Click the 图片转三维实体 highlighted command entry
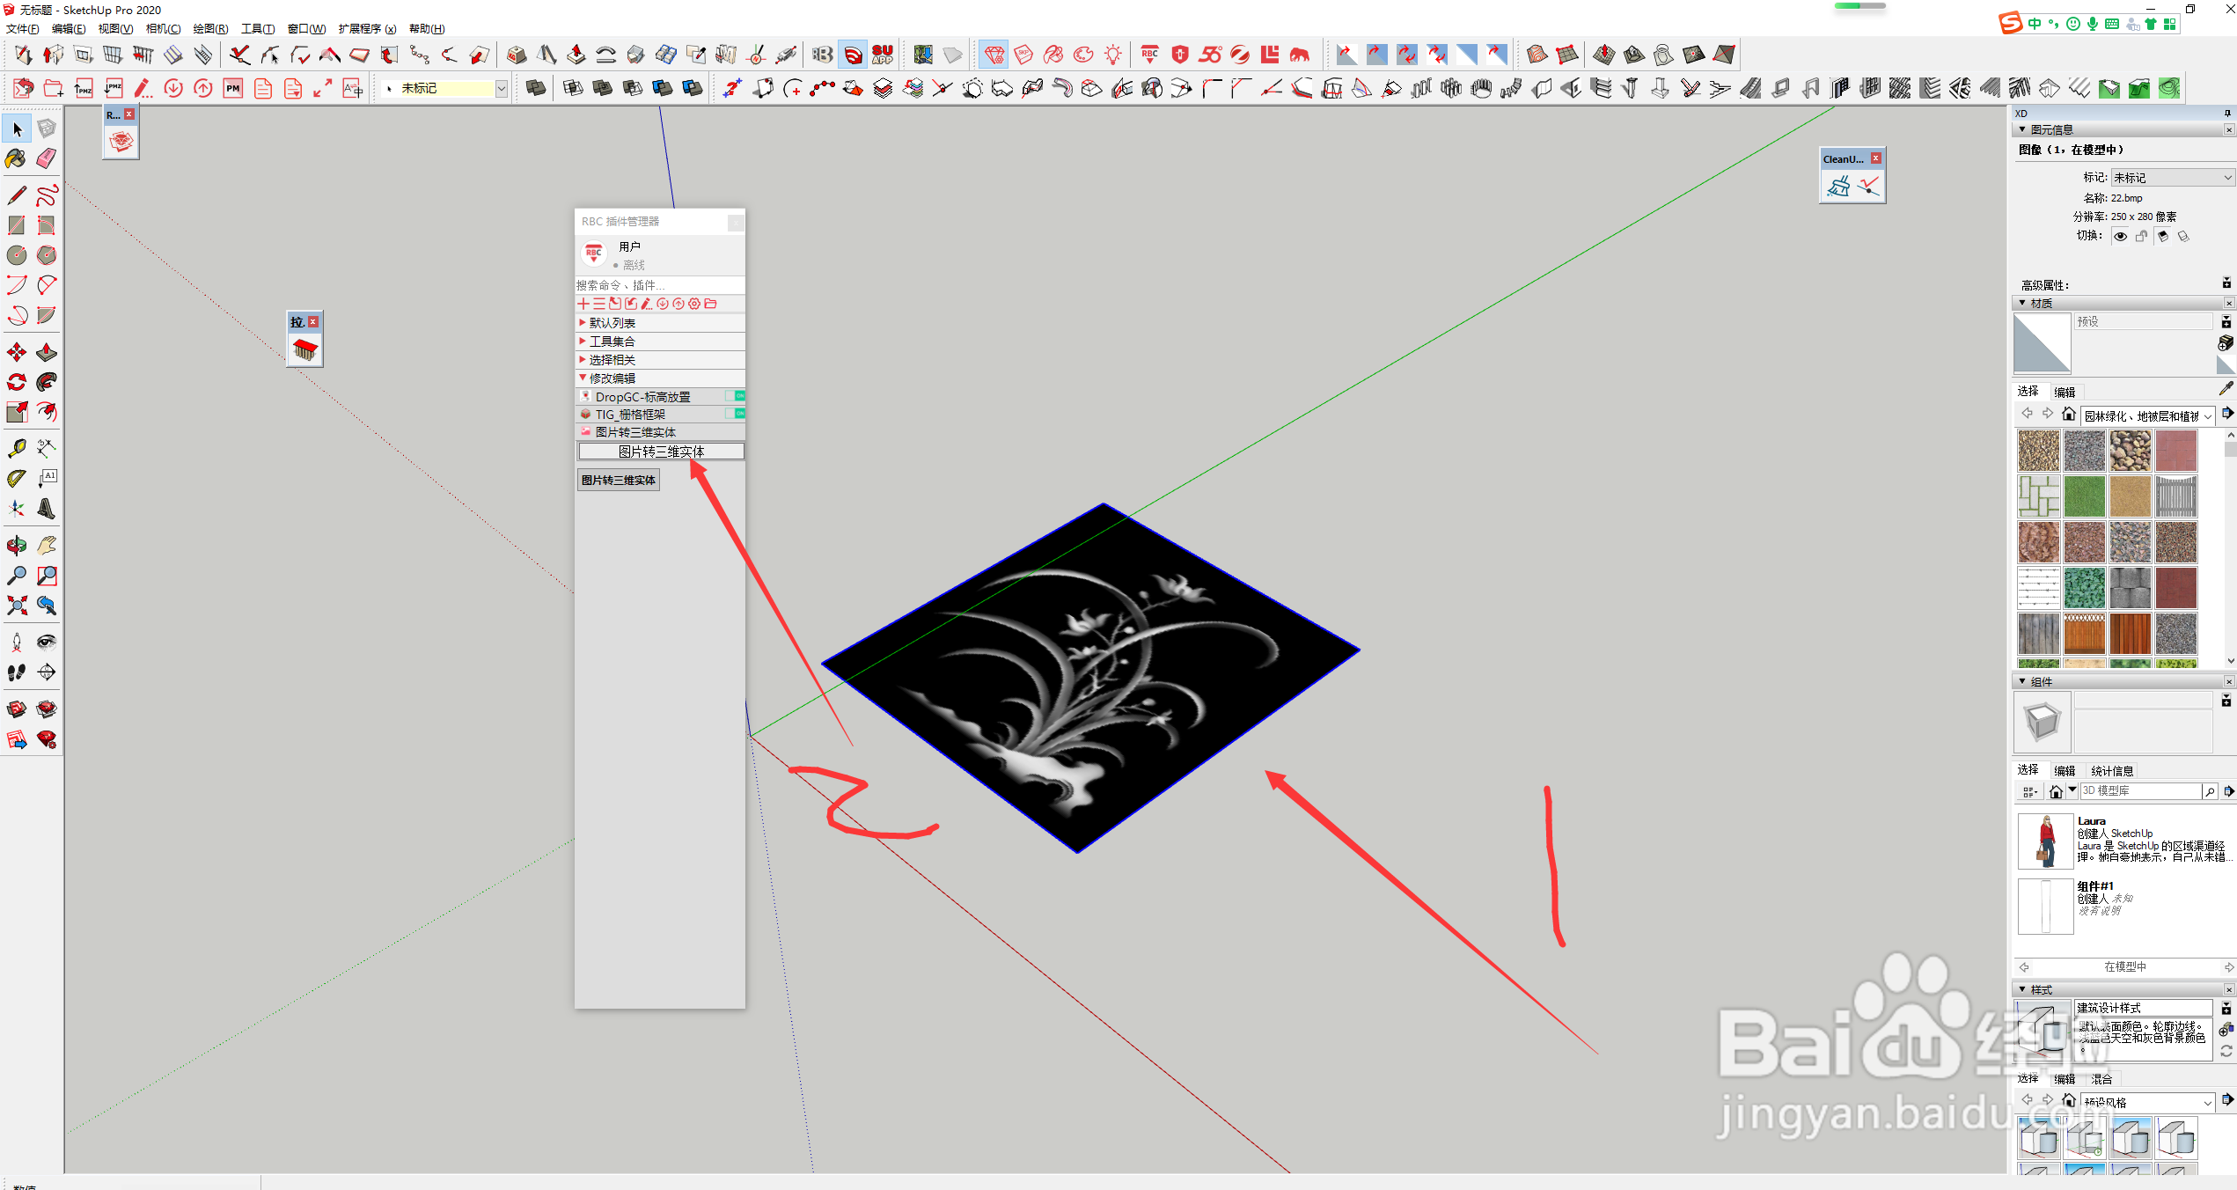 661,452
